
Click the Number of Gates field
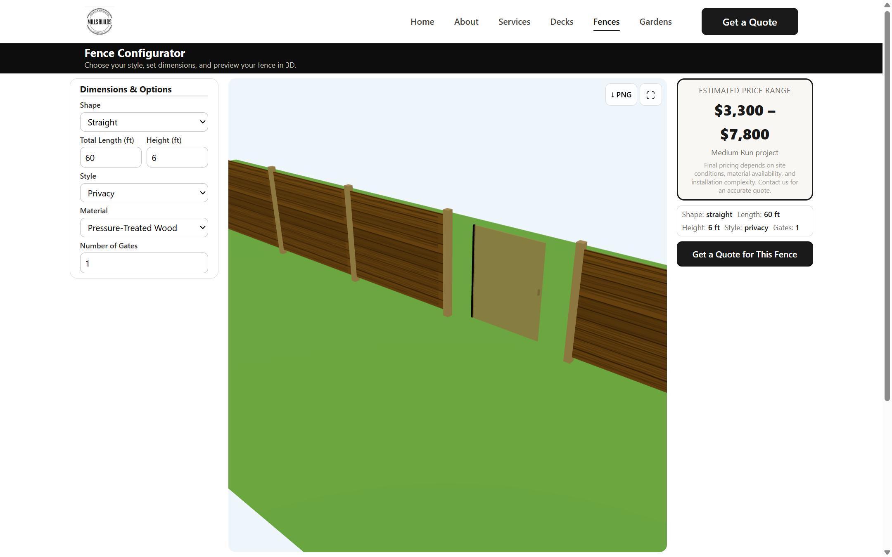point(144,263)
